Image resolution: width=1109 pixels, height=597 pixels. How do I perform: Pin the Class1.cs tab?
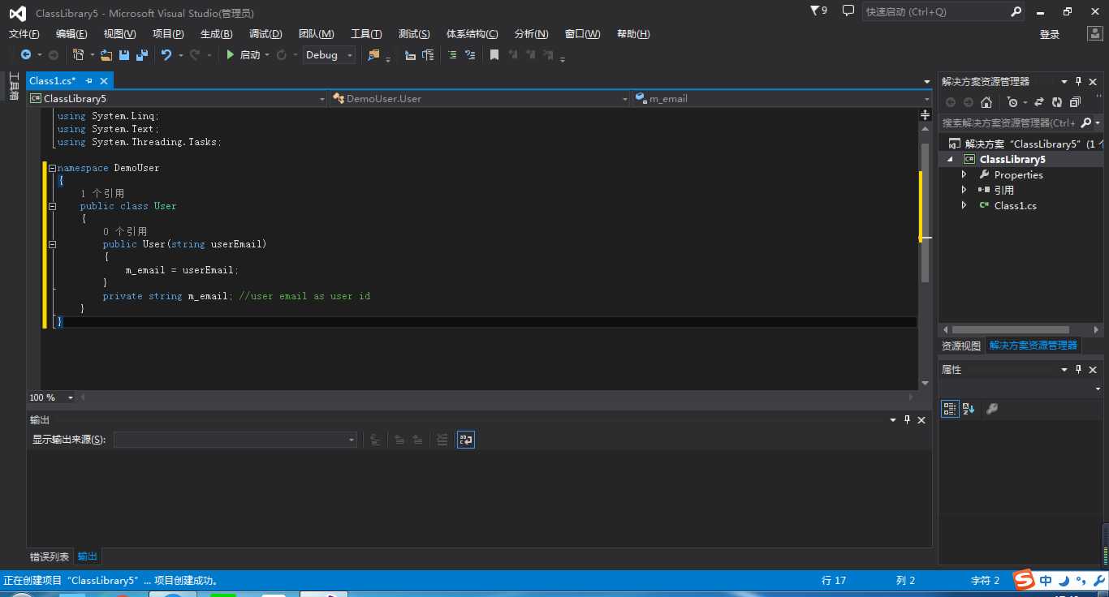coord(89,80)
